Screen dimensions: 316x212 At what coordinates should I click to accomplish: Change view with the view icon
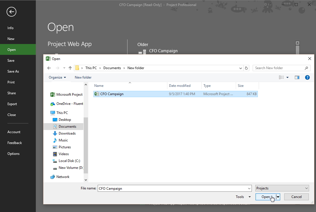281,77
